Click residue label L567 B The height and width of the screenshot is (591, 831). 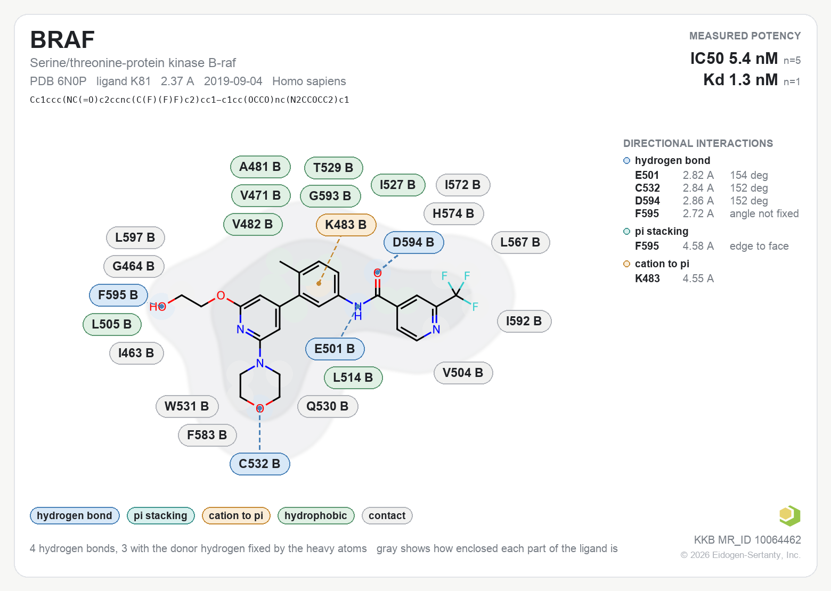click(x=520, y=243)
